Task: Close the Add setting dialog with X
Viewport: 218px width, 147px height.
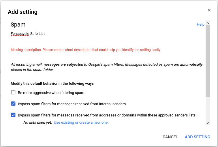Action: (209, 10)
